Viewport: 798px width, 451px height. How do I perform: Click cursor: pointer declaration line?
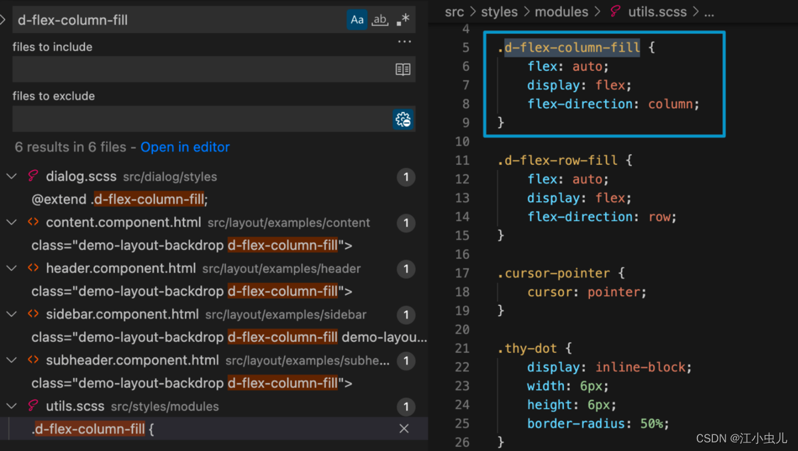point(587,292)
